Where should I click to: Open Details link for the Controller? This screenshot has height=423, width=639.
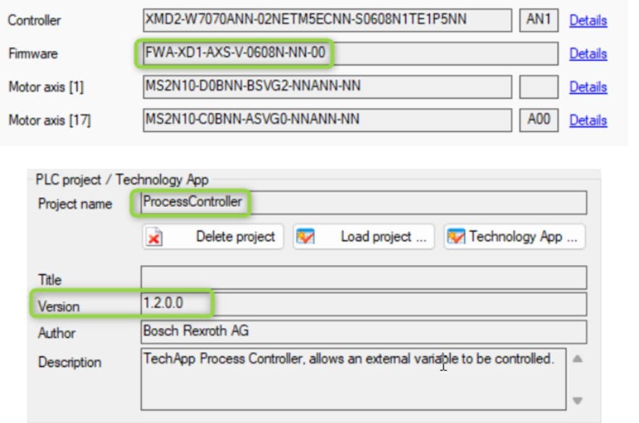588,20
